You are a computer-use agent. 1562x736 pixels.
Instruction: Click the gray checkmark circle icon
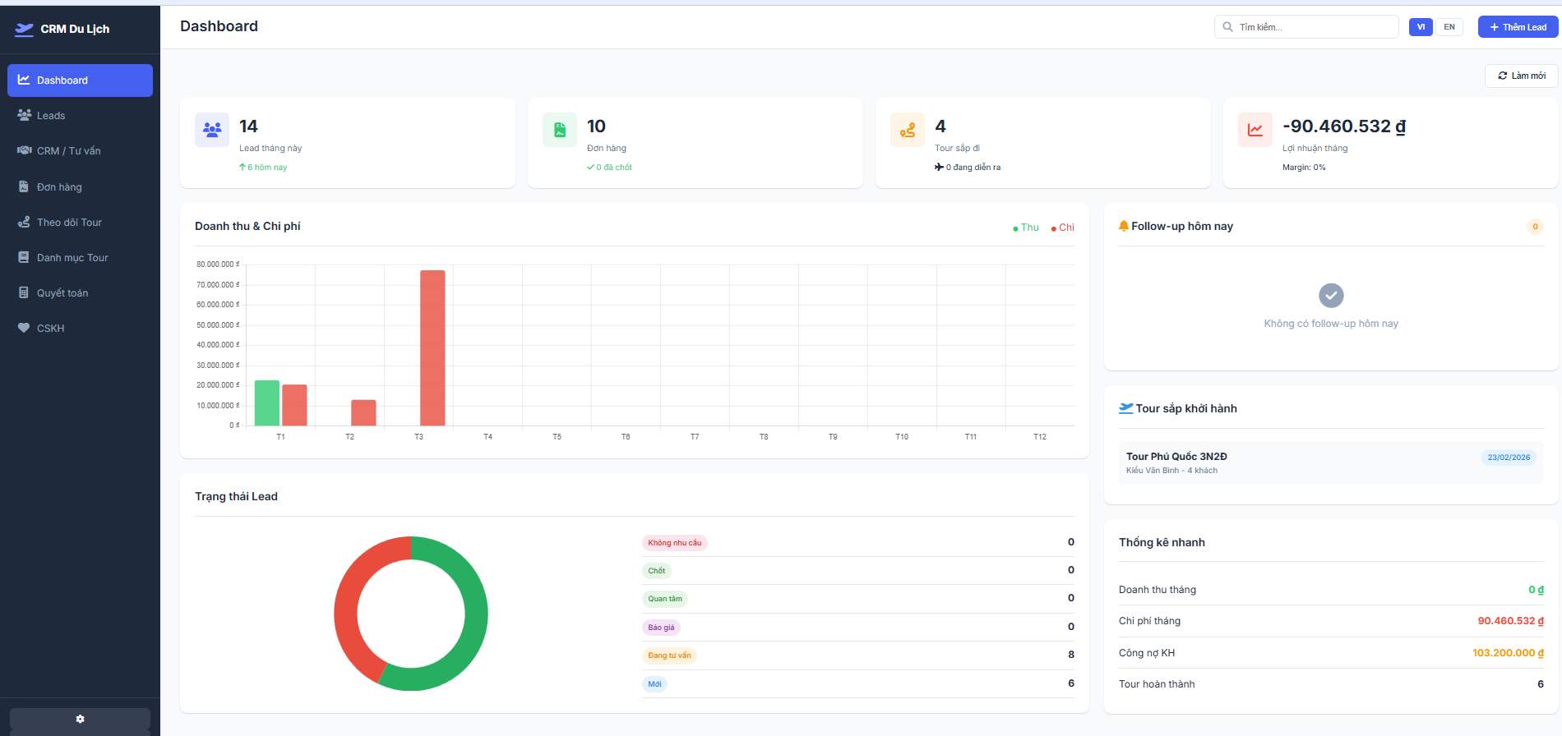click(x=1331, y=295)
